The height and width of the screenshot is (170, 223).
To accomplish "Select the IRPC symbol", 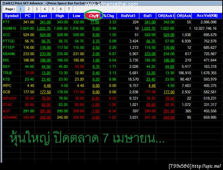I will [7, 86].
